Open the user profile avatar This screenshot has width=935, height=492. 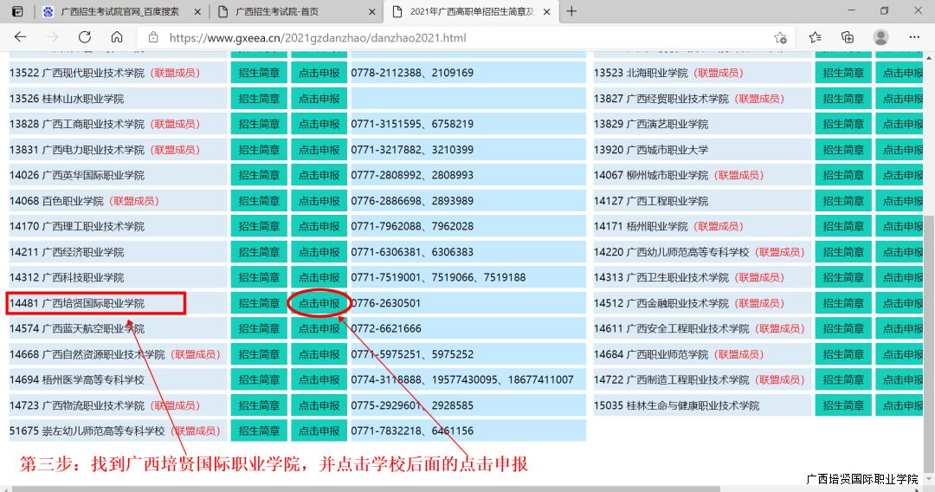[x=880, y=37]
